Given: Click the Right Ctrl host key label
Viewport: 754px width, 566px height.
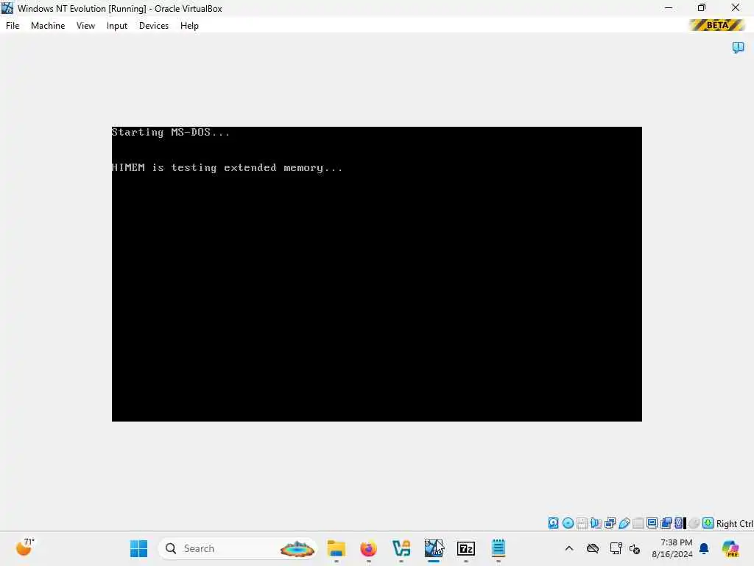Looking at the screenshot, I should click(734, 524).
